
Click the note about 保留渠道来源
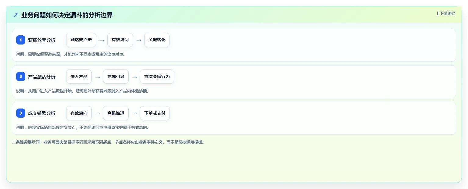(x=71, y=54)
